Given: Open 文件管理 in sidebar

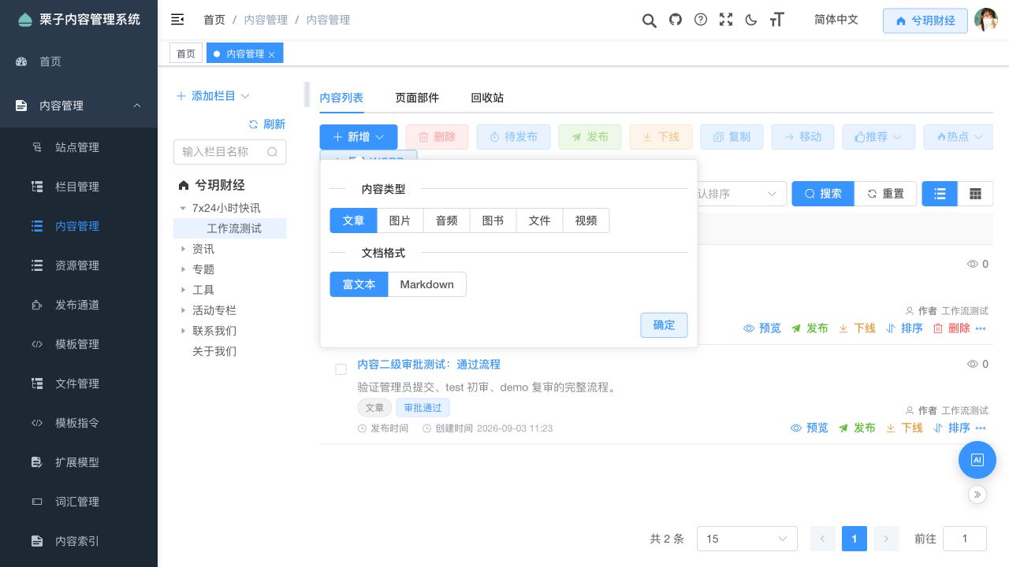Looking at the screenshot, I should 79,384.
